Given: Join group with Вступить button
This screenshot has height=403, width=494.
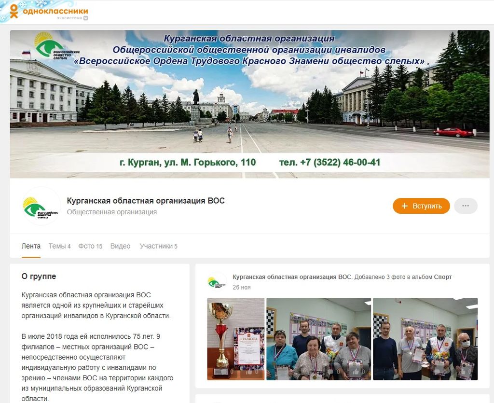Looking at the screenshot, I should [x=421, y=206].
